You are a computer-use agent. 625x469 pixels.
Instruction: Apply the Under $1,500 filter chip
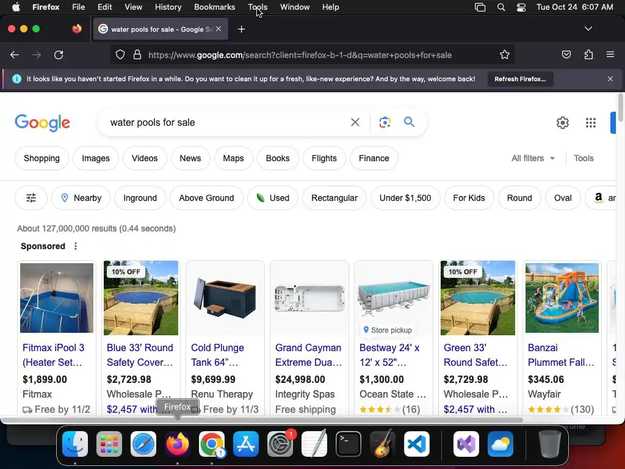click(405, 198)
